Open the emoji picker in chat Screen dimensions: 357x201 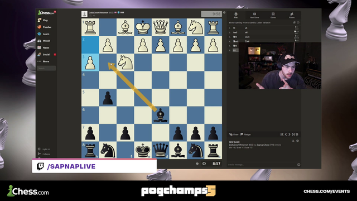299,165
